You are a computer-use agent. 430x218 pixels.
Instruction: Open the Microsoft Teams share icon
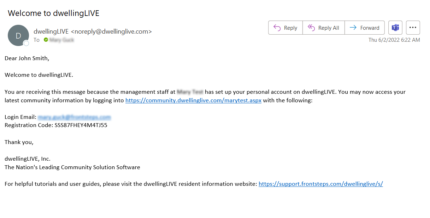(x=395, y=28)
